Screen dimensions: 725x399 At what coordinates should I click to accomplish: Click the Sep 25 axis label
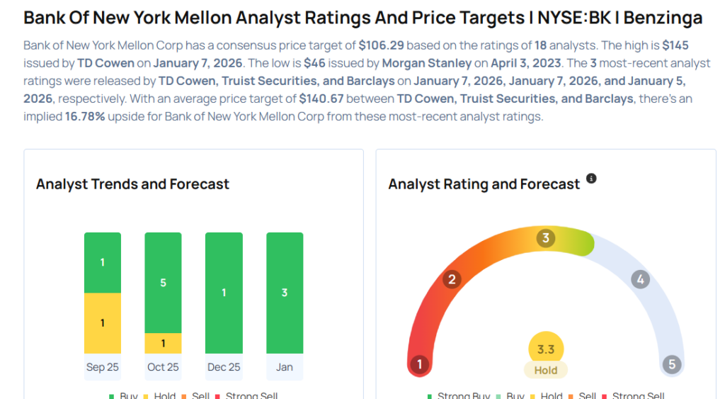click(103, 367)
